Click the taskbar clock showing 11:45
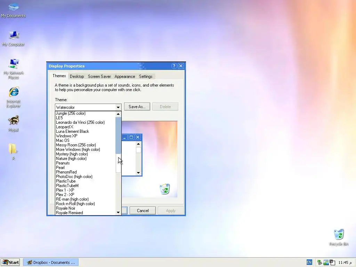Image resolution: width=356 pixels, height=267 pixels. (345, 263)
